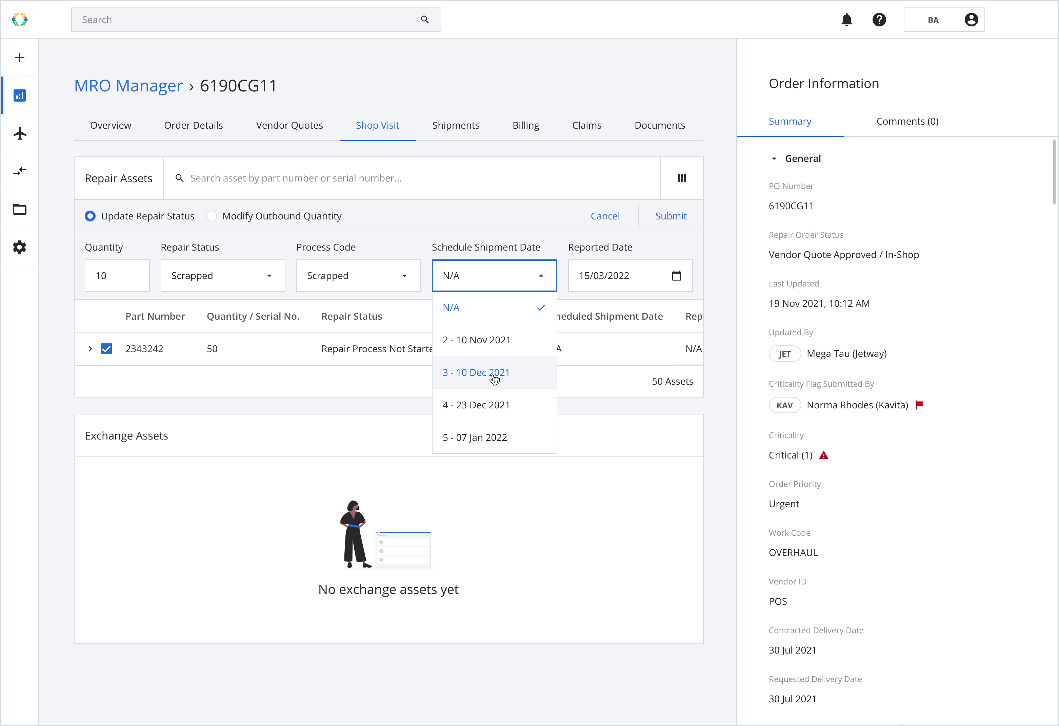The image size is (1059, 726).
Task: Open notifications bell
Action: [847, 20]
